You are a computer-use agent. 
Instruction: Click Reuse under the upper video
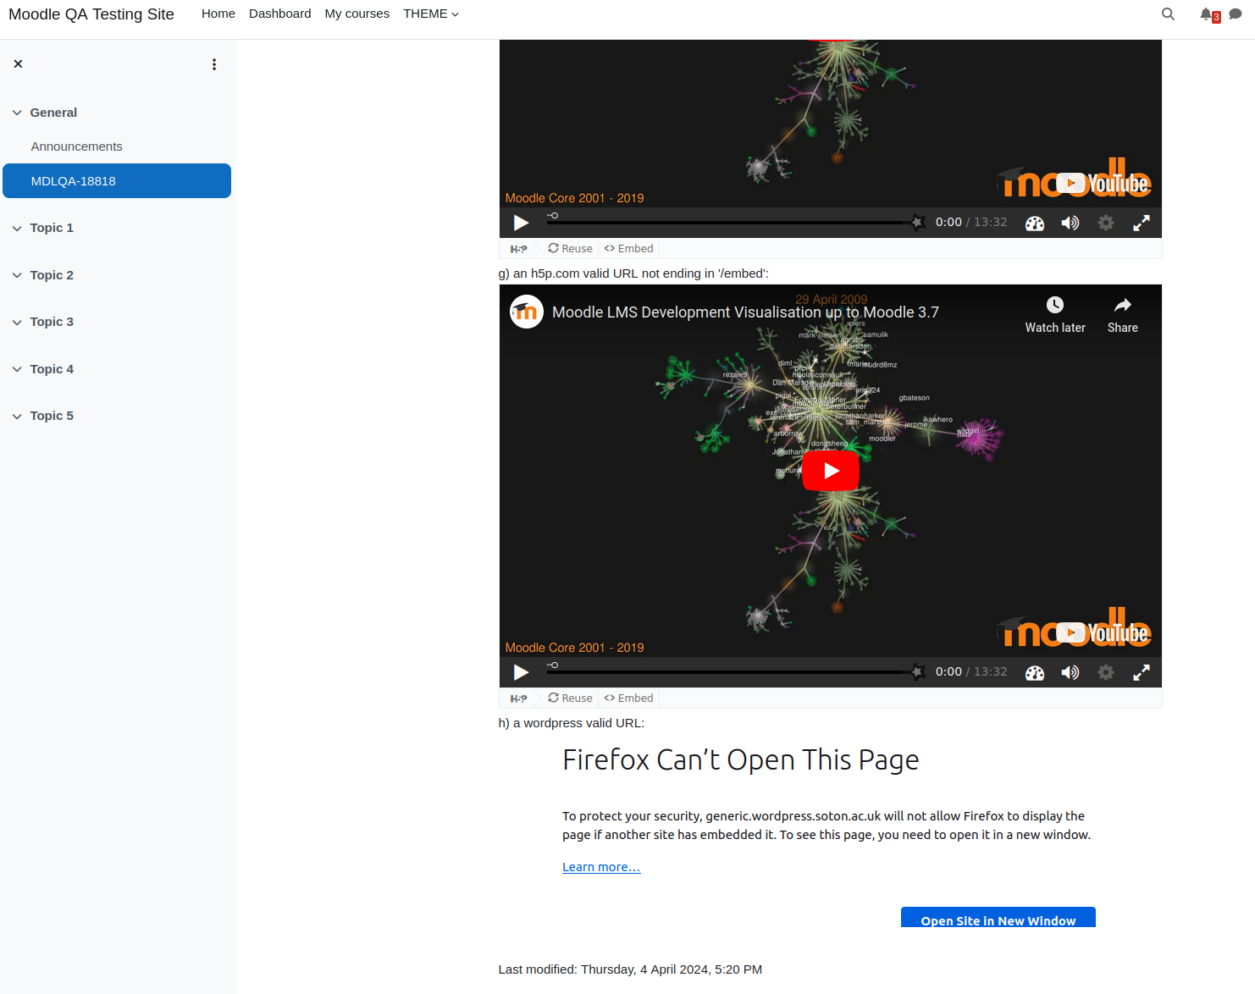570,249
